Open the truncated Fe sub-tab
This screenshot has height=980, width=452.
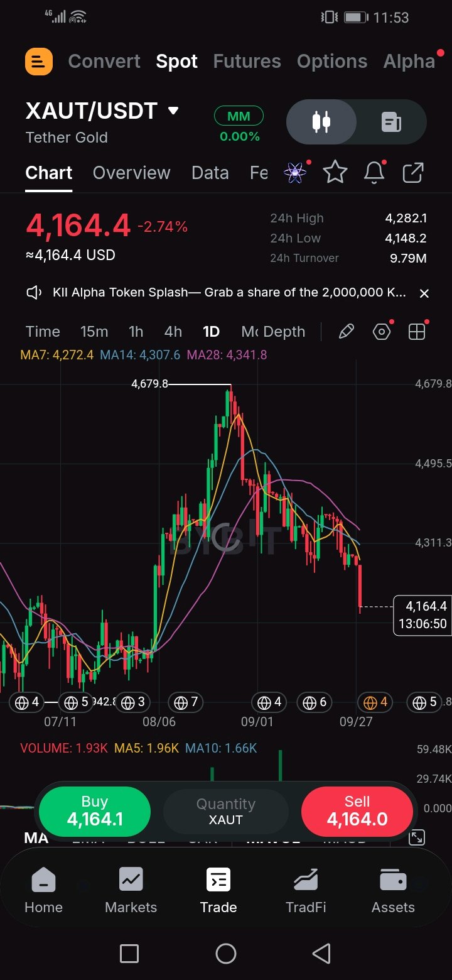tap(259, 173)
